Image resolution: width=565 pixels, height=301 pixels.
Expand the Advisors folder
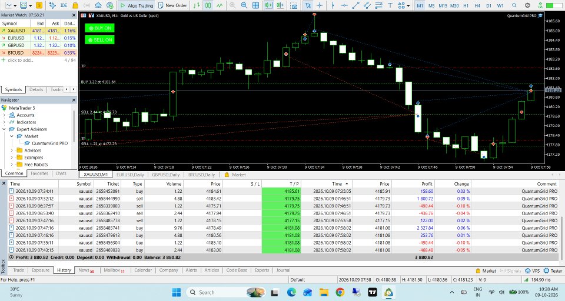pos(12,150)
